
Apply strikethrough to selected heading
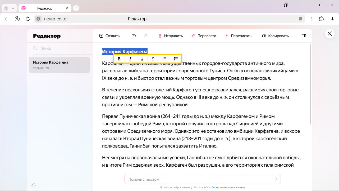tap(153, 59)
